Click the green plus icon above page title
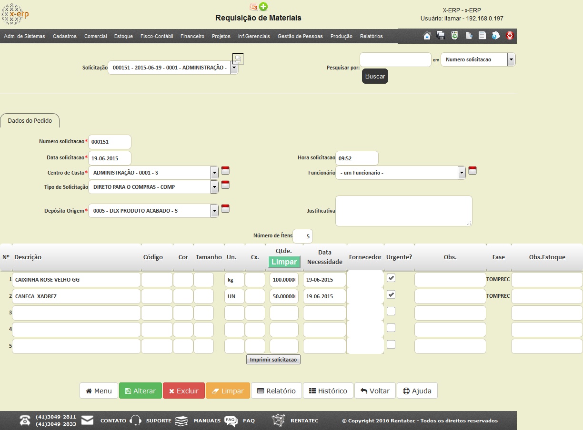The width and height of the screenshot is (583, 430). pyautogui.click(x=263, y=7)
